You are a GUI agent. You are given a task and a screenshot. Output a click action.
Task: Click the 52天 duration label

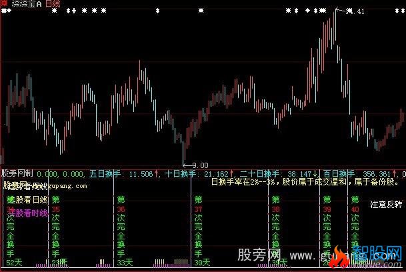coord(14,263)
